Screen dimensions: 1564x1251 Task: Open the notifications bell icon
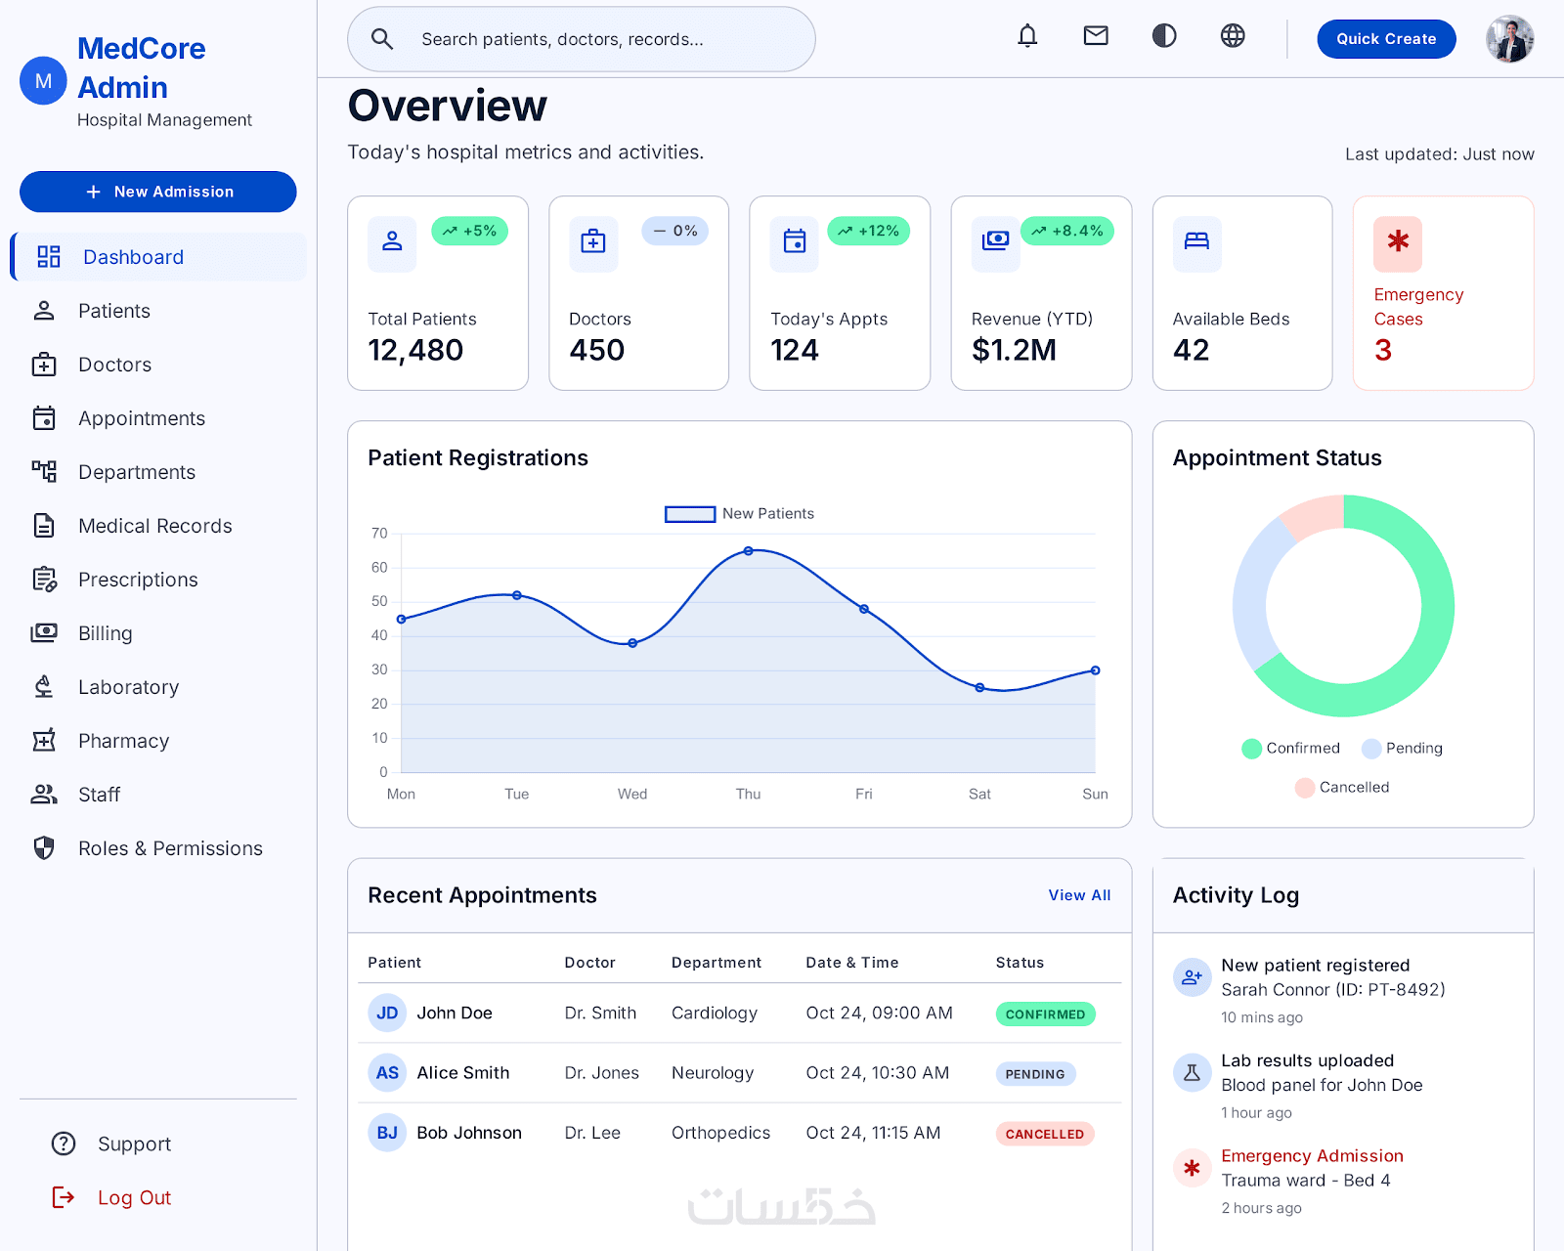point(1027,36)
